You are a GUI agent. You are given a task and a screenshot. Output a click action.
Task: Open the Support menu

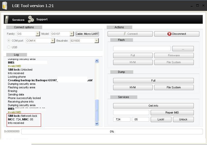tap(42, 19)
